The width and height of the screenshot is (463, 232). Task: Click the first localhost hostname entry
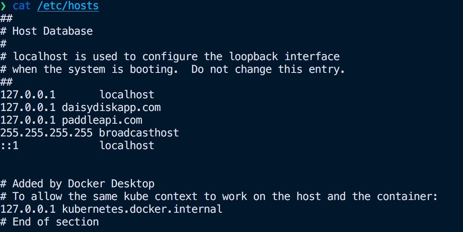coord(127,95)
